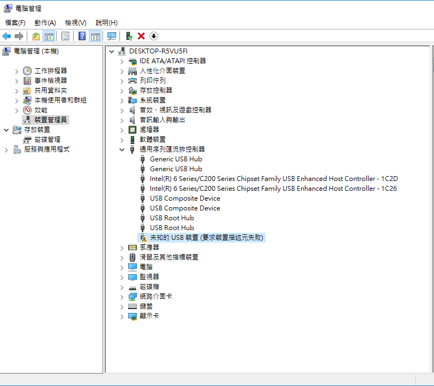Click the Up one level folder icon
The height and width of the screenshot is (386, 434).
(x=36, y=36)
